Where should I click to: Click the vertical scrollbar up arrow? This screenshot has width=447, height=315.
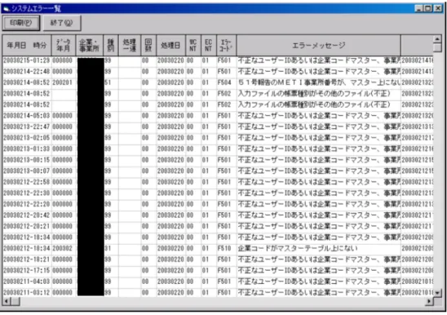click(437, 39)
